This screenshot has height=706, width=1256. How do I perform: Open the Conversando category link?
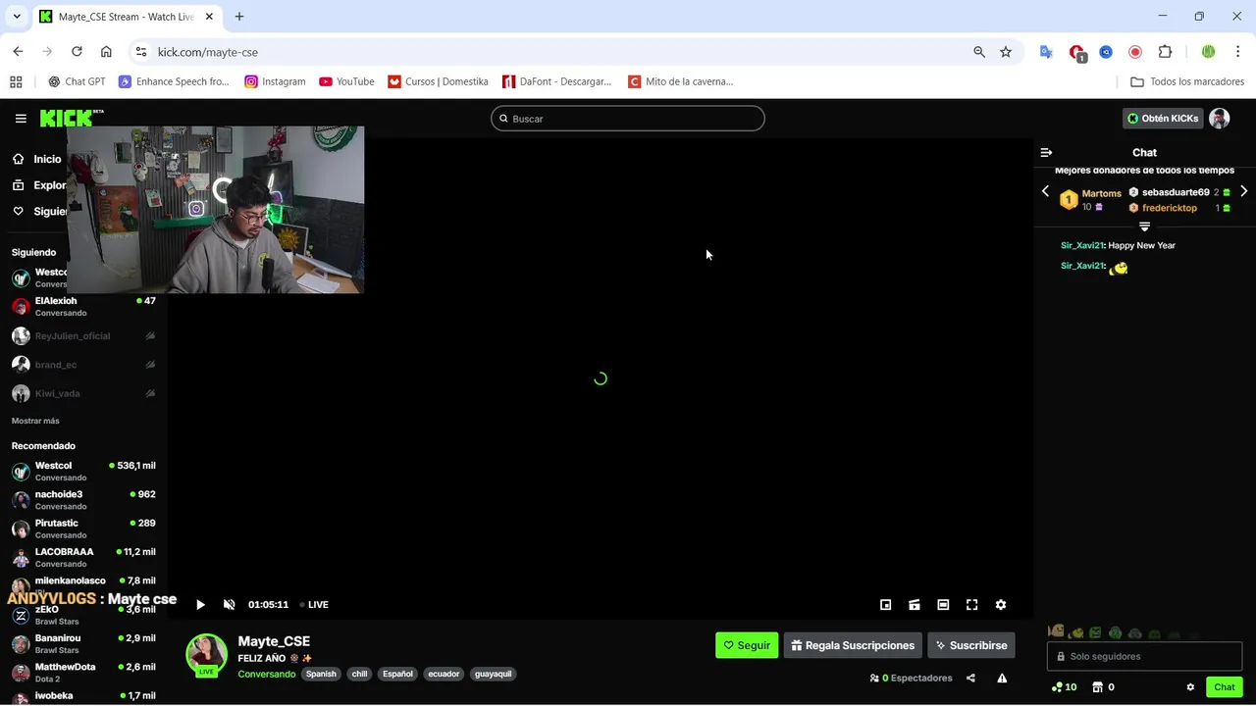pos(266,675)
